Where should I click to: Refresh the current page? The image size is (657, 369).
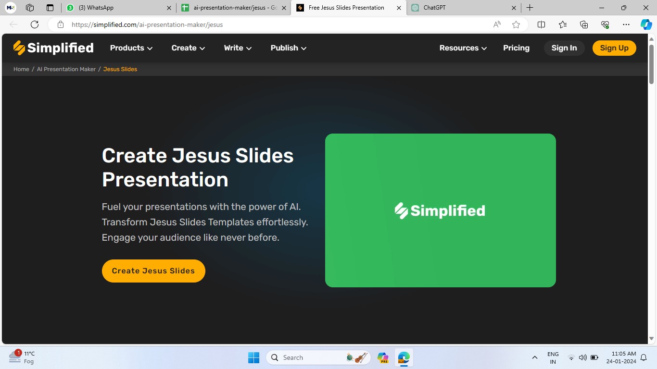click(x=35, y=25)
